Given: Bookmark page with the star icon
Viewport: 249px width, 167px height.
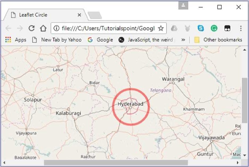Looking at the screenshot, I should coord(161,28).
